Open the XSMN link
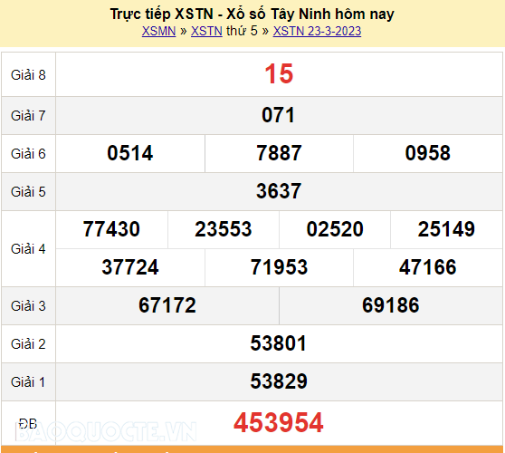505x453 pixels. pos(158,32)
